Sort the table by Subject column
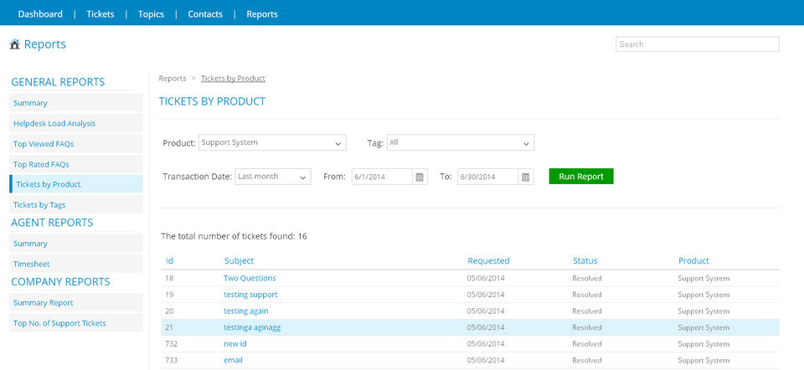The height and width of the screenshot is (370, 804). pos(239,260)
